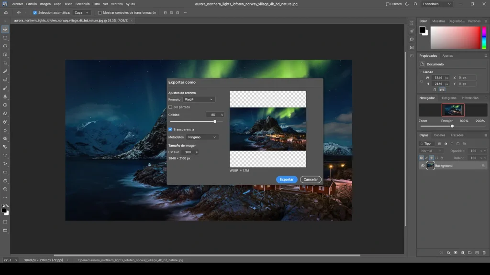Select the Zoom tool in toolbar
This screenshot has width=490, height=275.
tap(5, 189)
